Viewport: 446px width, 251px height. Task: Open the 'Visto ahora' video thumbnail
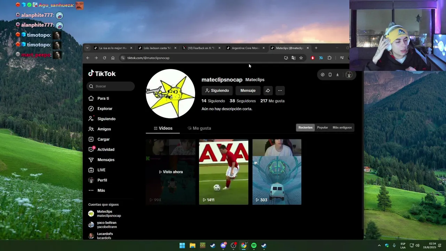pyautogui.click(x=171, y=172)
